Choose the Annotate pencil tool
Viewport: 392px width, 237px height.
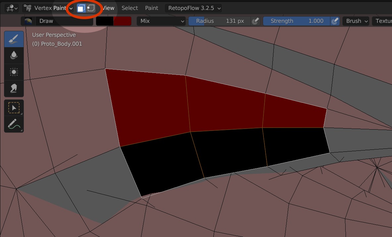(x=14, y=124)
